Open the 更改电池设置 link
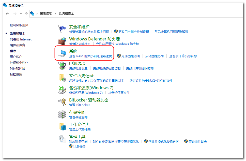 click(78, 68)
